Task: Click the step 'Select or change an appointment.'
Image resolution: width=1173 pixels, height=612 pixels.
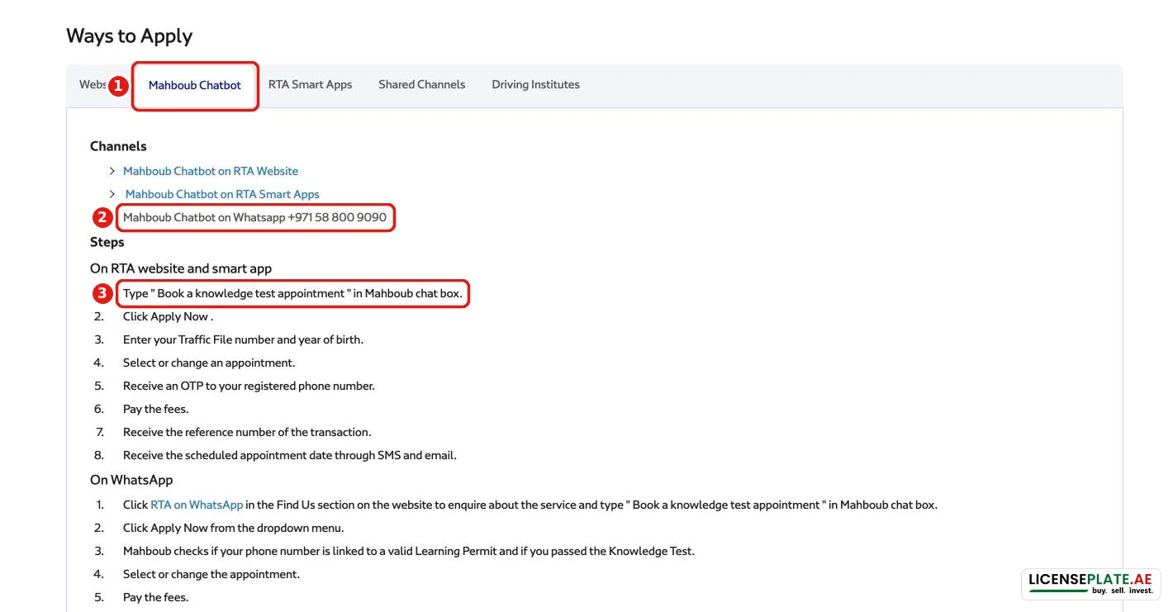Action: [209, 363]
